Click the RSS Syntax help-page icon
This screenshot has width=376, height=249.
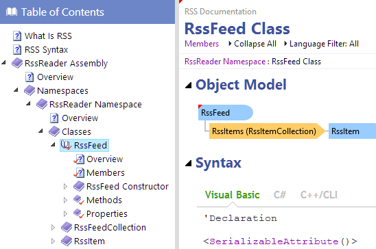[16, 50]
